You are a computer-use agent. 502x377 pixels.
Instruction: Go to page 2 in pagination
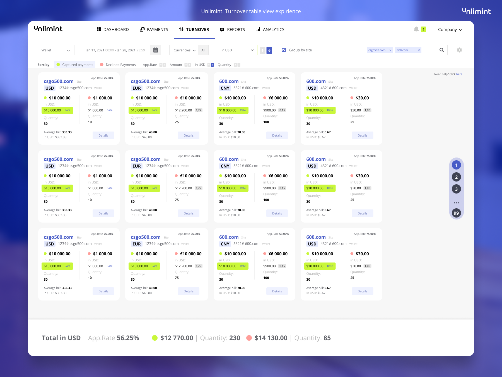point(456,177)
